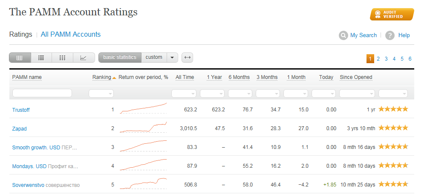Click the Help question mark icon
The image size is (430, 195).
pyautogui.click(x=390, y=35)
